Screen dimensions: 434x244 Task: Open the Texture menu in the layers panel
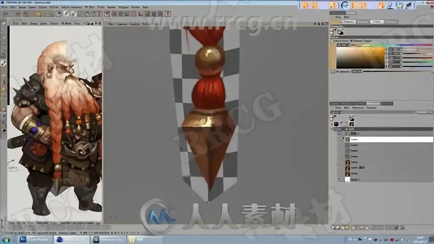tap(371, 108)
